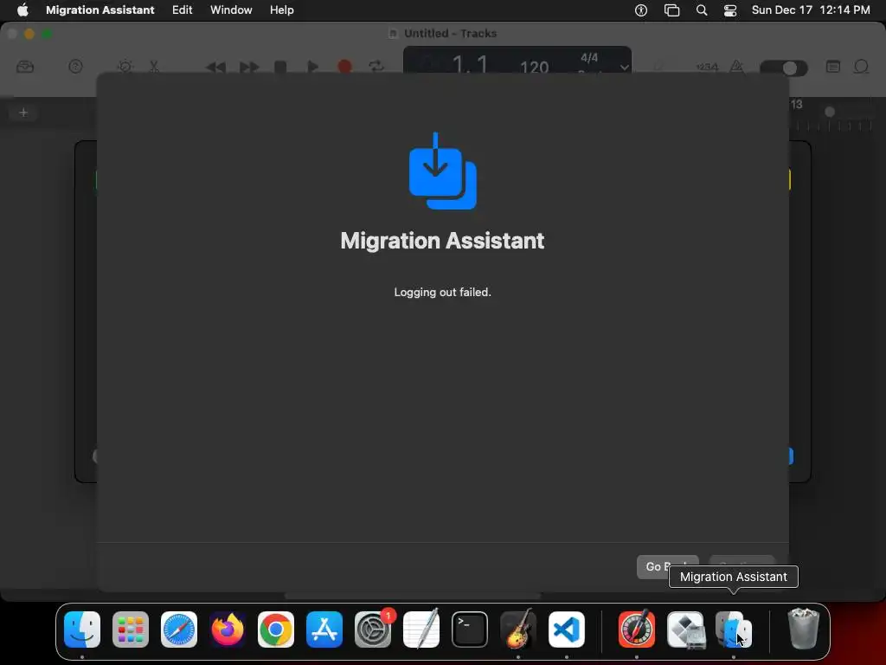Launch Firefox from Dock

[228, 629]
